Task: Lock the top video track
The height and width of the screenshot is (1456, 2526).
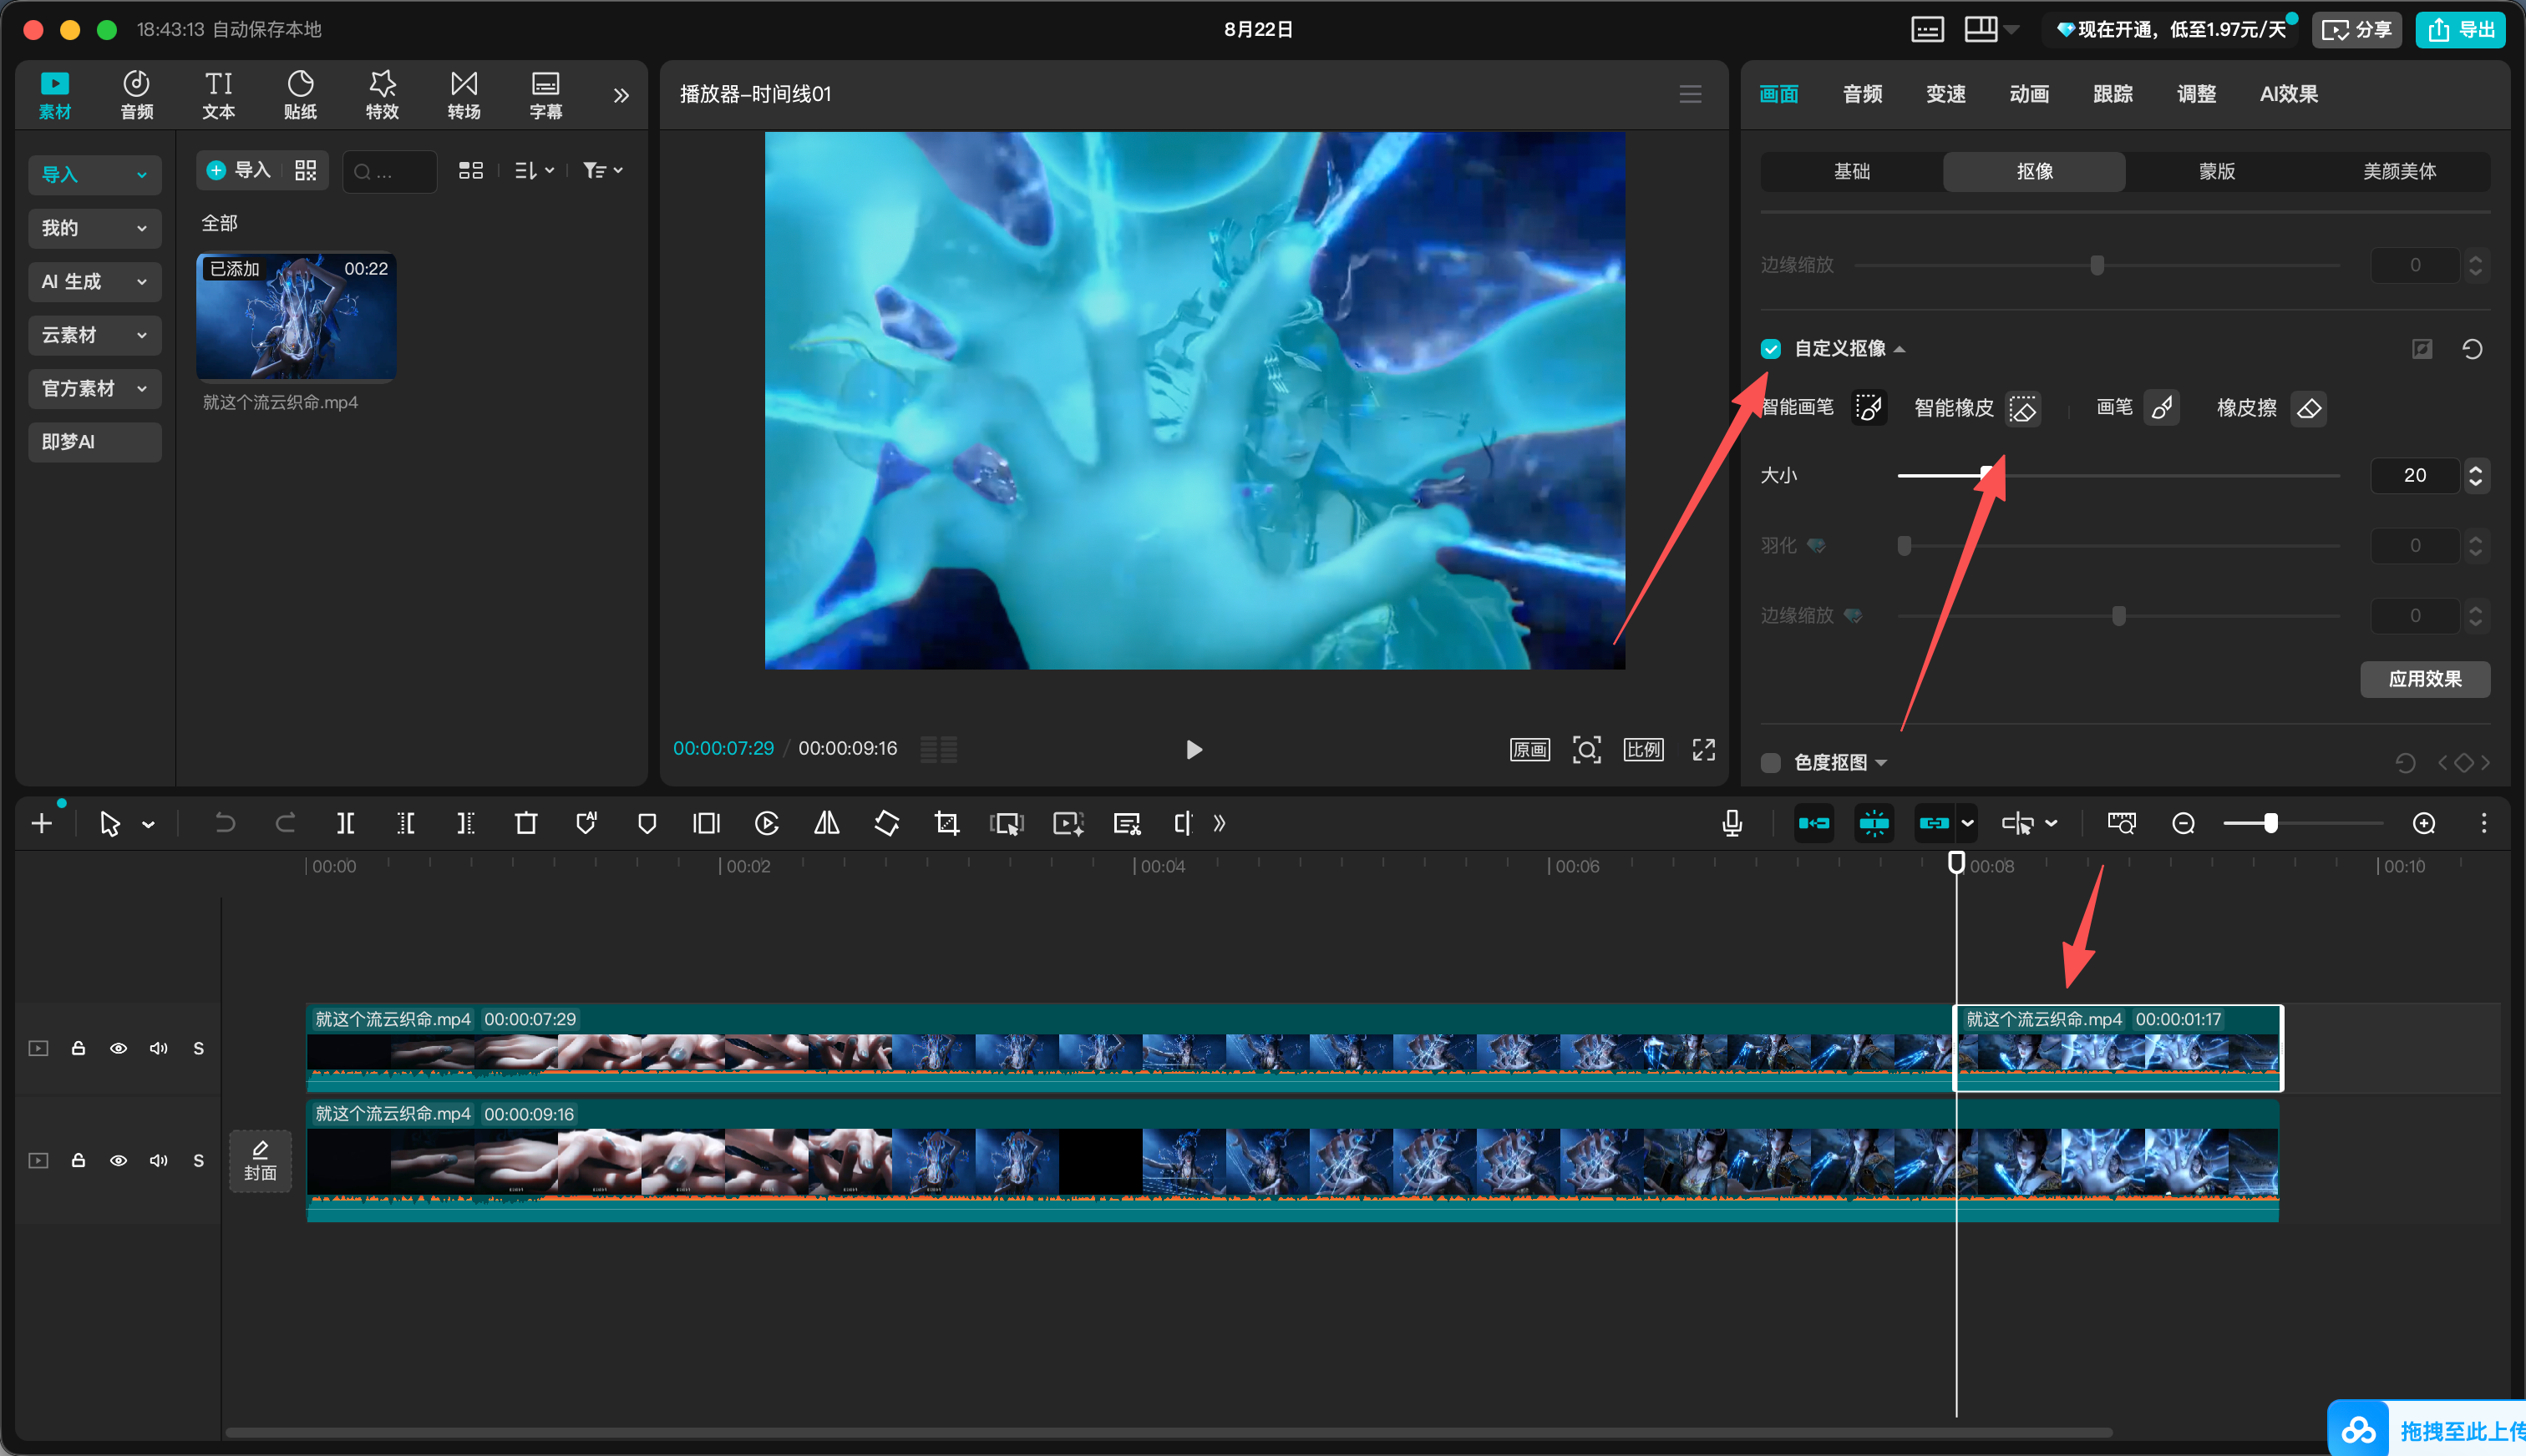Action: 78,1048
